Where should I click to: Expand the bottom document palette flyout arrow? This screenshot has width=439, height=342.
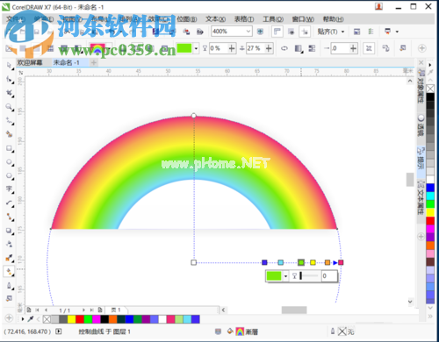(23, 319)
